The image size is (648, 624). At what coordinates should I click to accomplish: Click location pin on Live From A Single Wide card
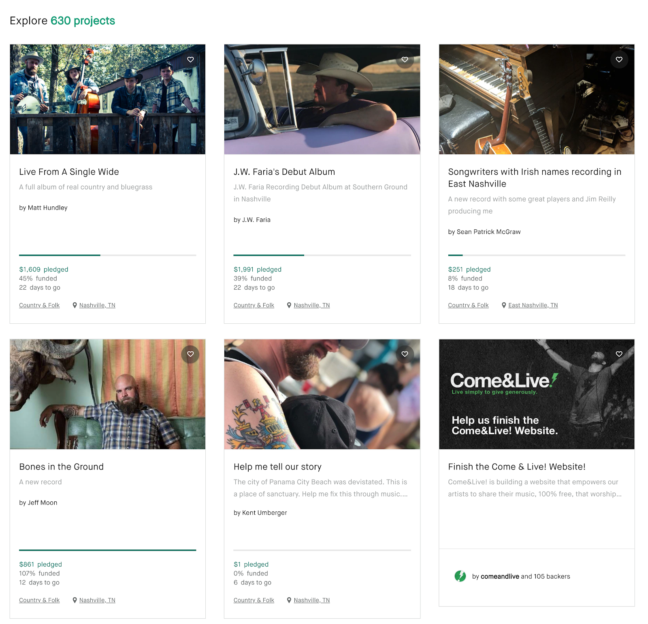tap(75, 305)
